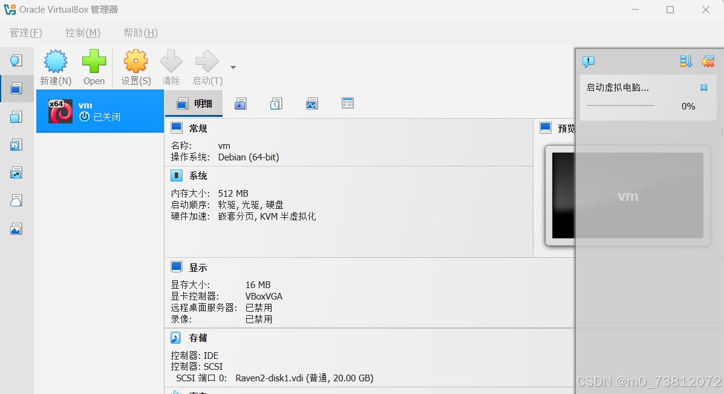Click the 系统 section header link
This screenshot has height=394, width=724.
[x=198, y=176]
